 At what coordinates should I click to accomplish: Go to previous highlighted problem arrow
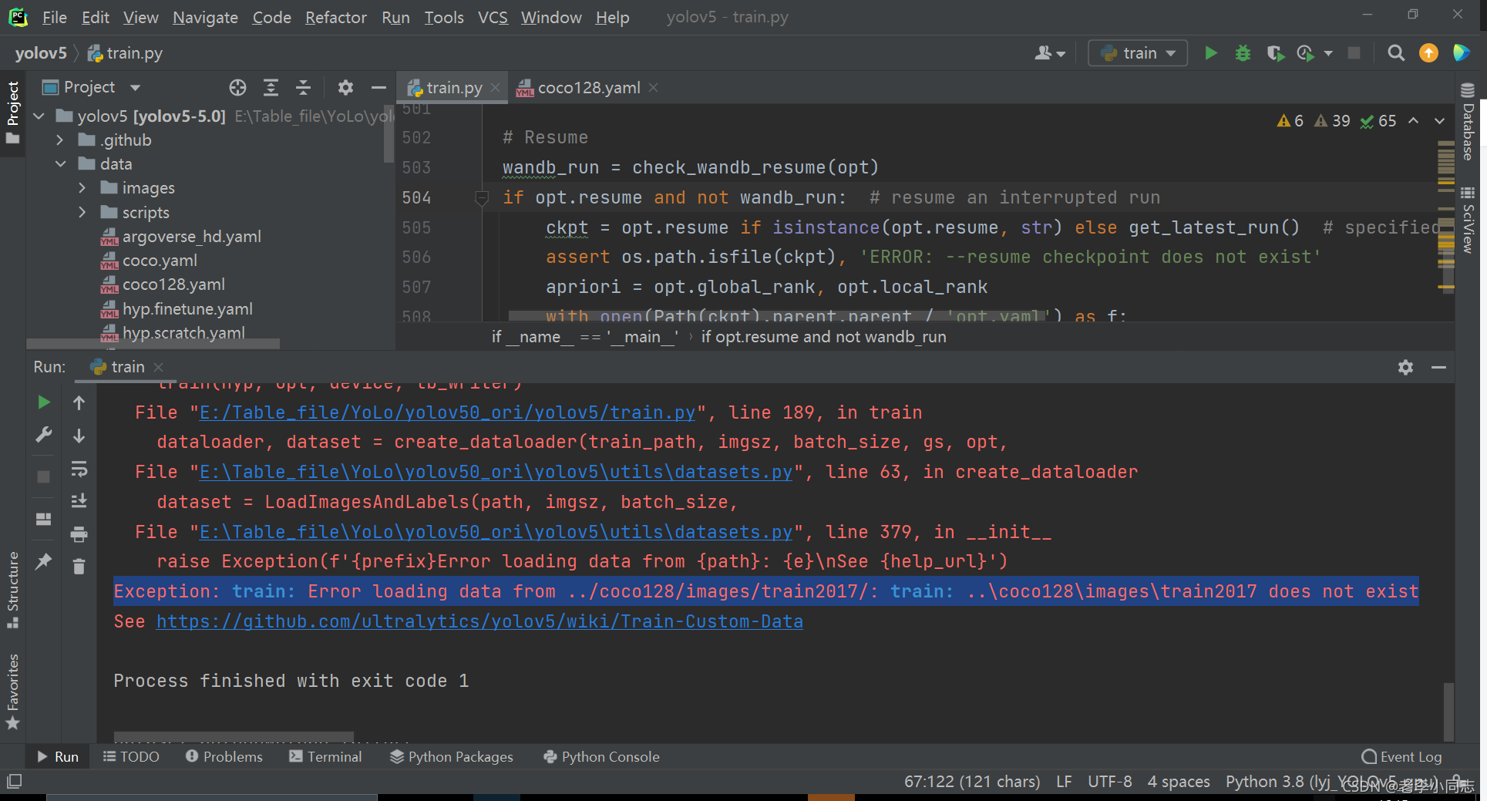click(1413, 121)
